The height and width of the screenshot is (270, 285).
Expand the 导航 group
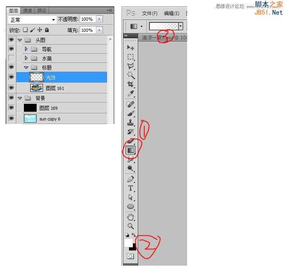click(26, 49)
